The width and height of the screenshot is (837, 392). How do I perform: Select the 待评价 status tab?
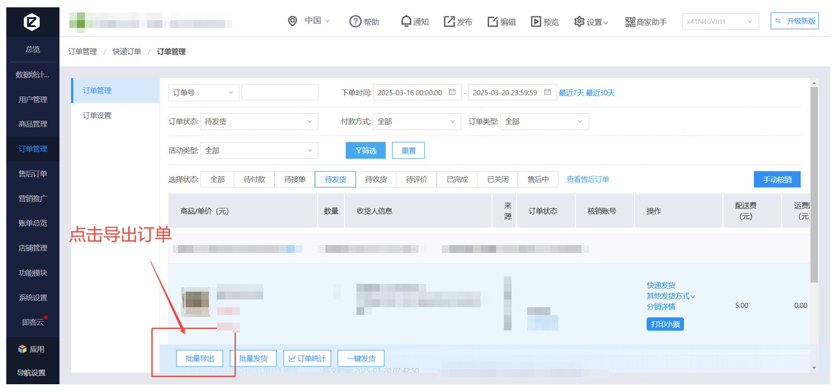(416, 179)
